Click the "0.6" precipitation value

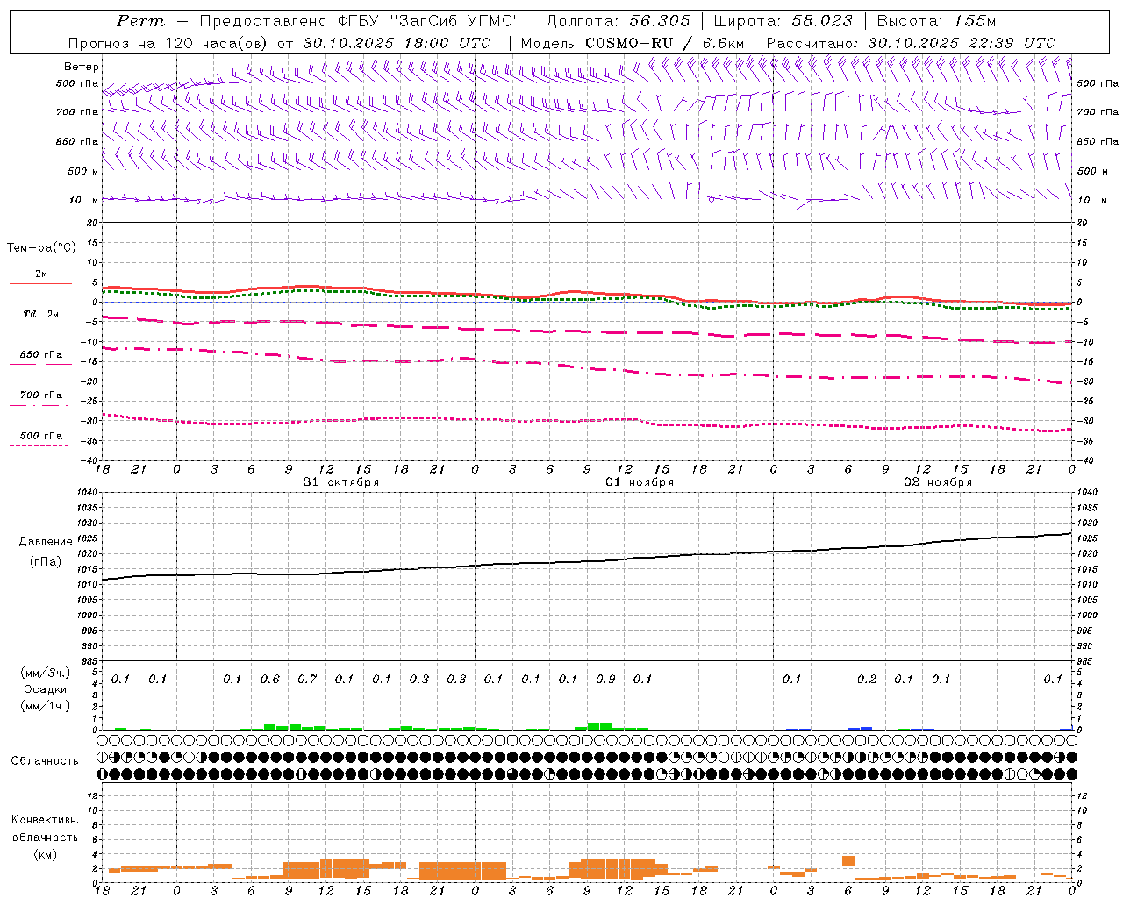[270, 680]
